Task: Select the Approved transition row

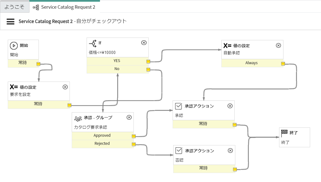Action: click(x=102, y=135)
